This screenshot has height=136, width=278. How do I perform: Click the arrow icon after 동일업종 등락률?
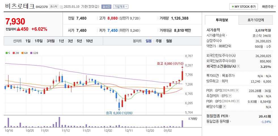pyautogui.click(x=230, y=122)
